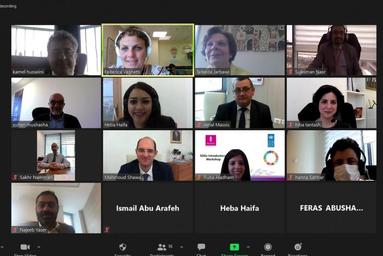Image resolution: width=383 pixels, height=256 pixels.
Task: Start recording with the Record icon
Action: pos(268,247)
